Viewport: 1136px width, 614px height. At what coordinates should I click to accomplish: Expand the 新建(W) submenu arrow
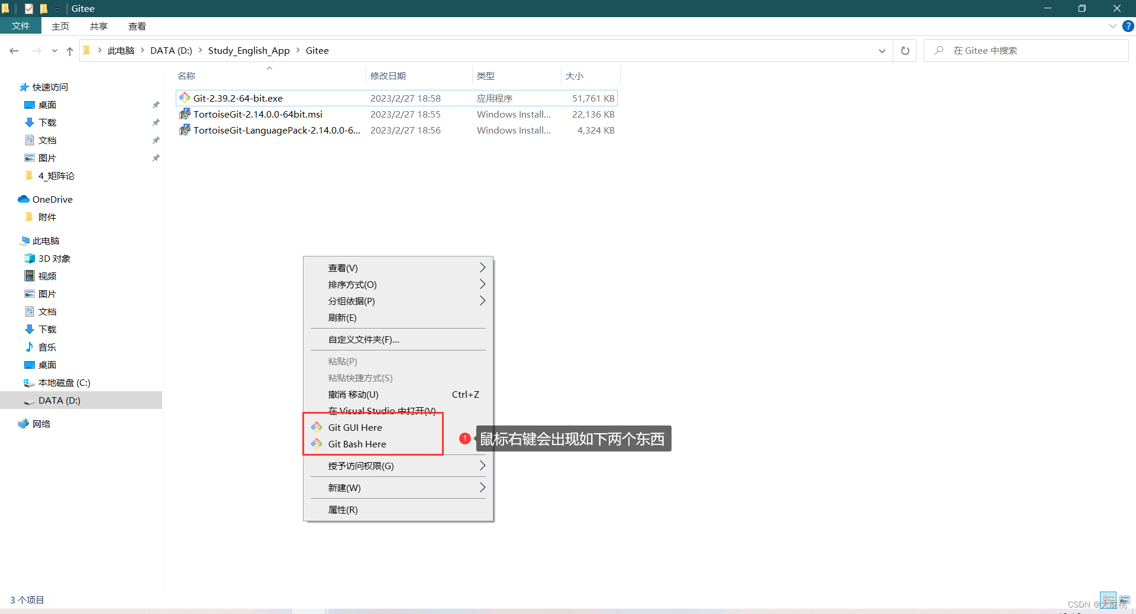click(482, 488)
